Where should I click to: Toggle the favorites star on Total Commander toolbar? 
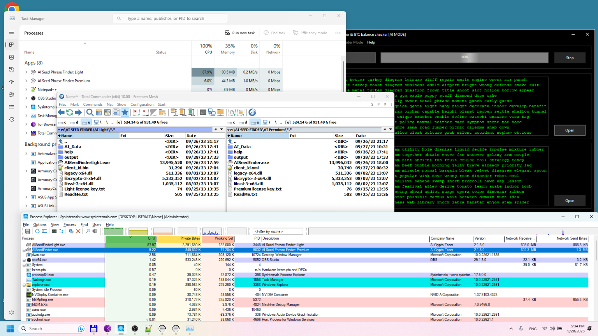pos(125,112)
